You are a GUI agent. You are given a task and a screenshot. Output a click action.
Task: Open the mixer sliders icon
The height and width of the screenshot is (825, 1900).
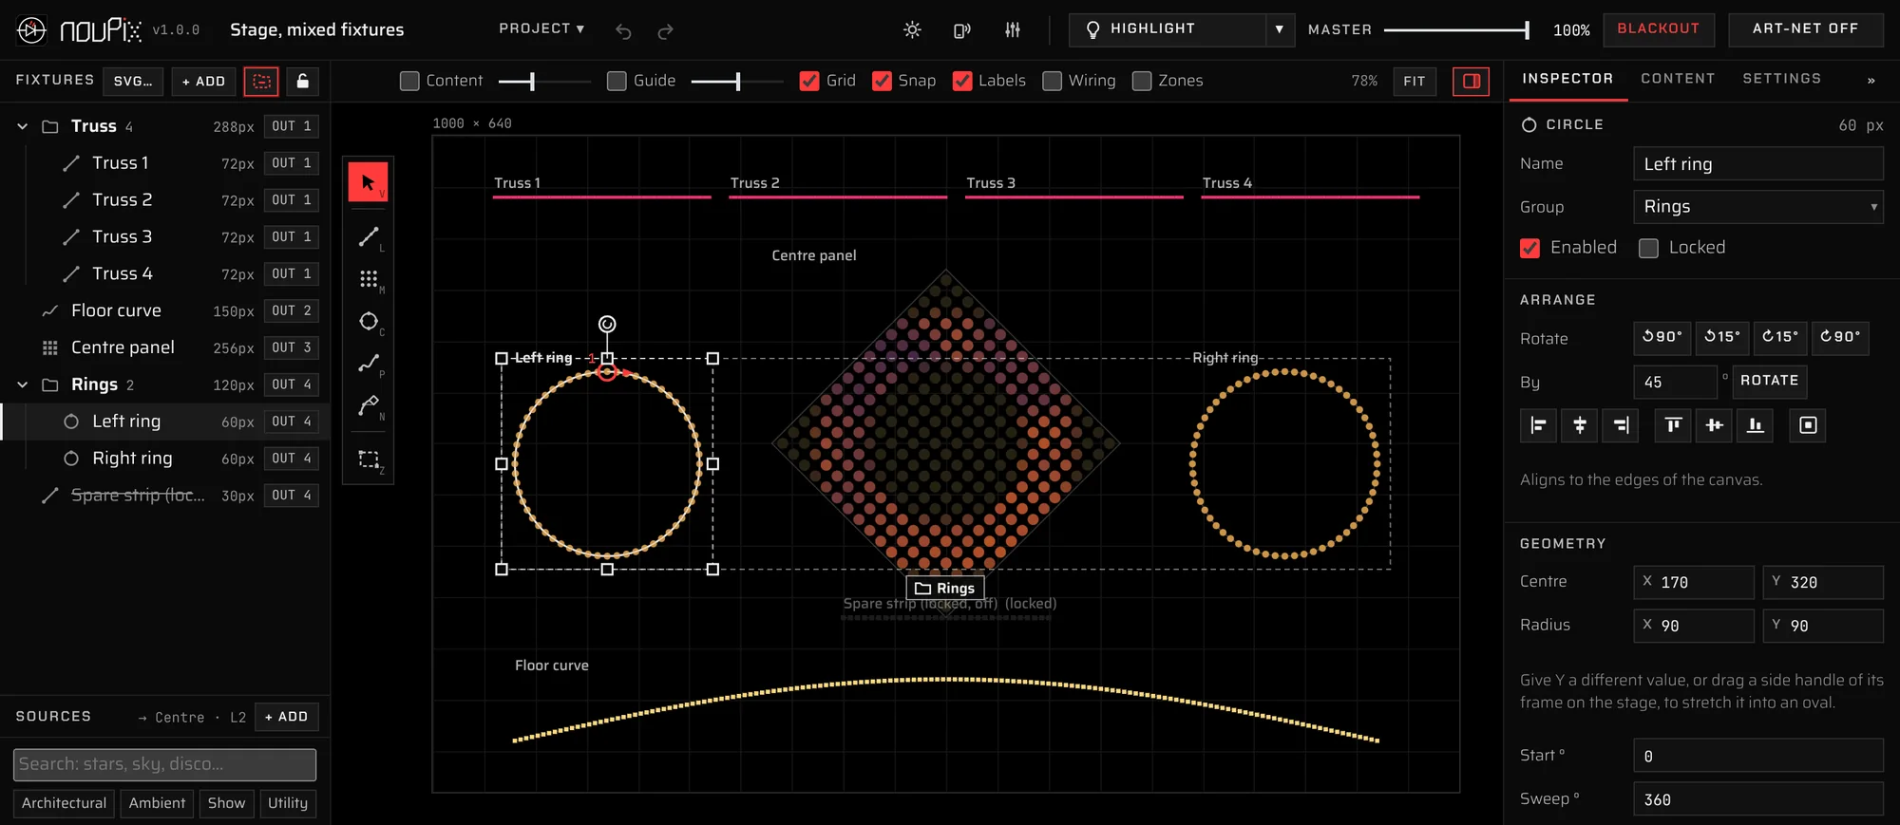tap(1013, 30)
